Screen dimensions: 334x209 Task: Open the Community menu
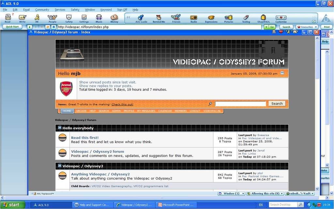pyautogui.click(x=42, y=9)
